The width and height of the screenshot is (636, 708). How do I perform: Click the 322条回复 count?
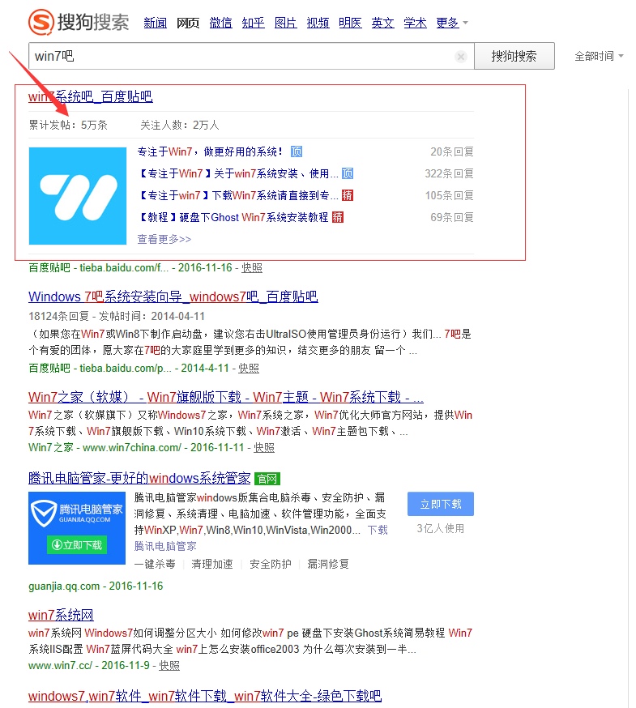(449, 173)
